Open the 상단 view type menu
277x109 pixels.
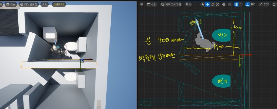click(x=152, y=5)
